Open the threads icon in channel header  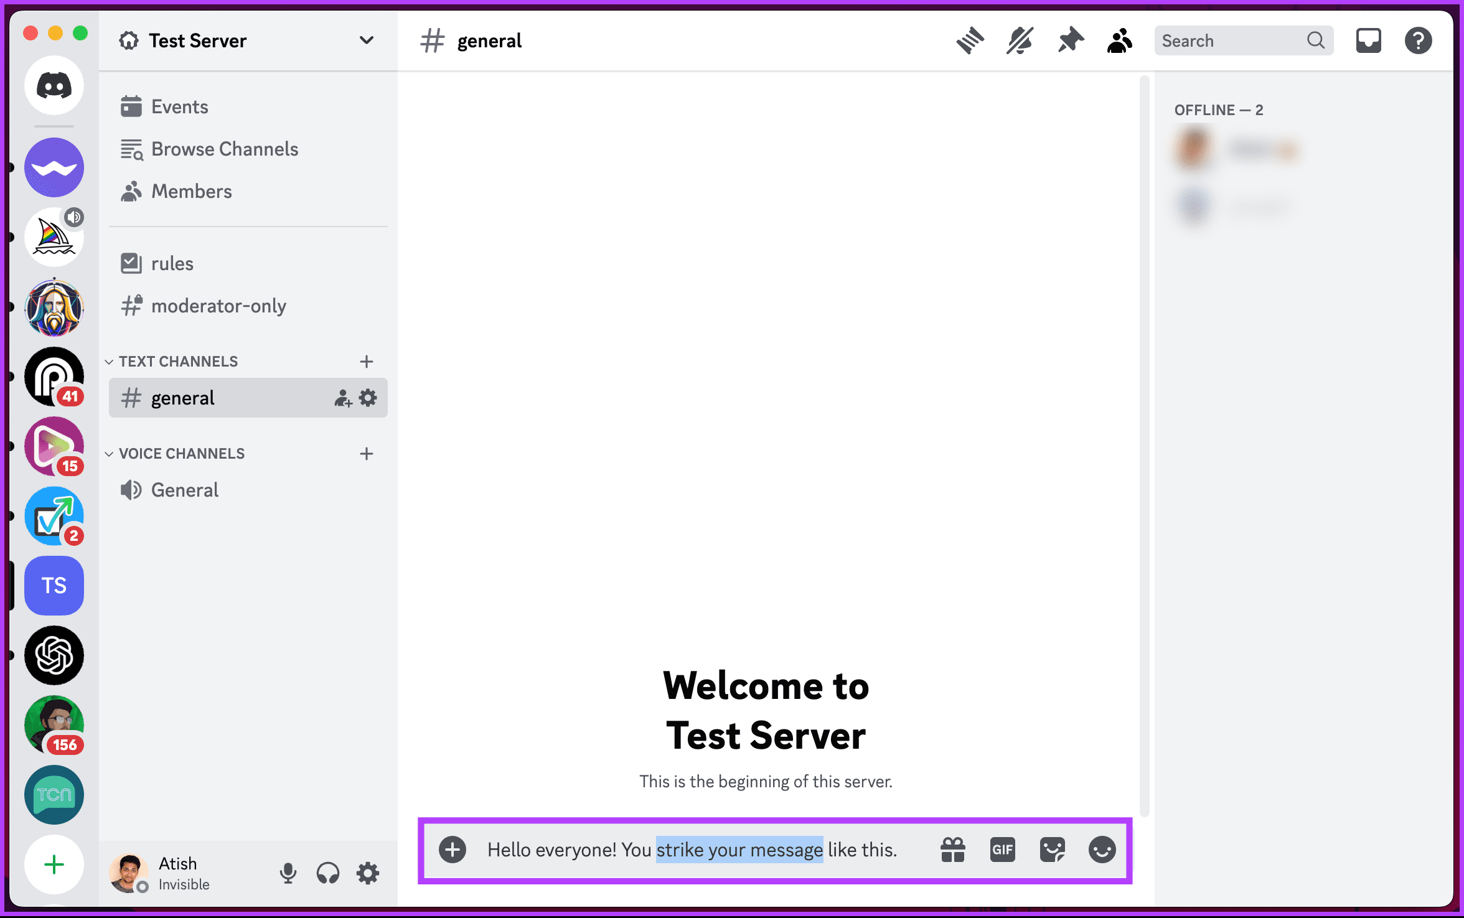(x=970, y=40)
